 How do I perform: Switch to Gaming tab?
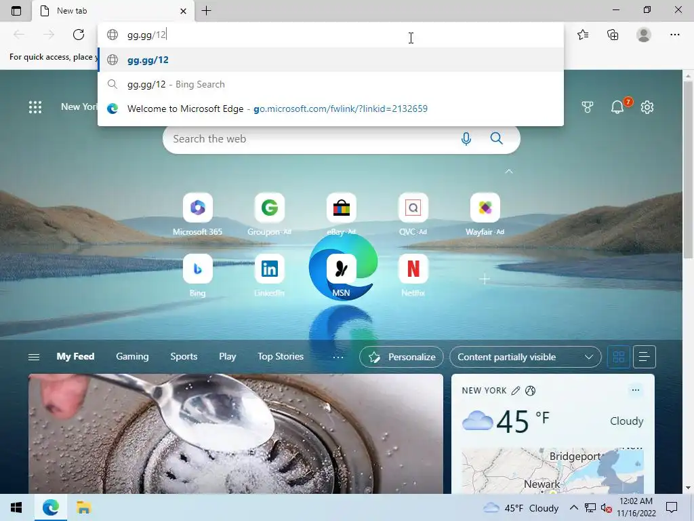click(132, 357)
